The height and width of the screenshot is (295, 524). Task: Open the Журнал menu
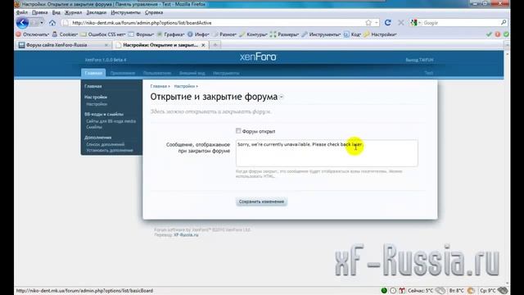tap(73, 12)
